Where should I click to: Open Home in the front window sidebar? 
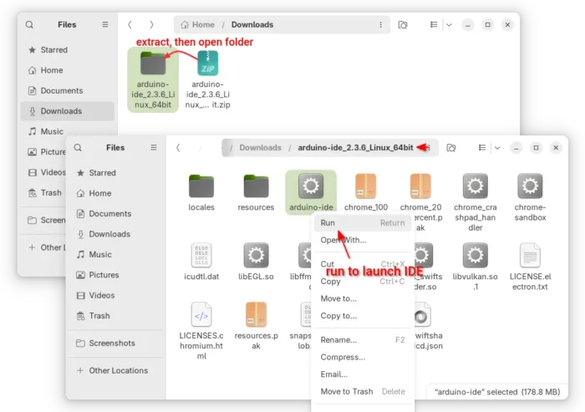click(115, 193)
